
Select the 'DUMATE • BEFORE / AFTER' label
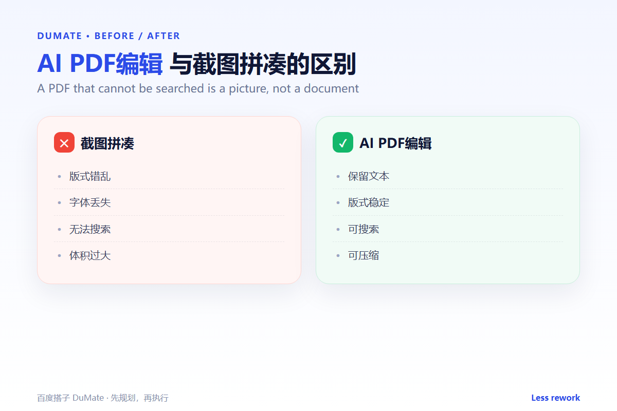(108, 36)
